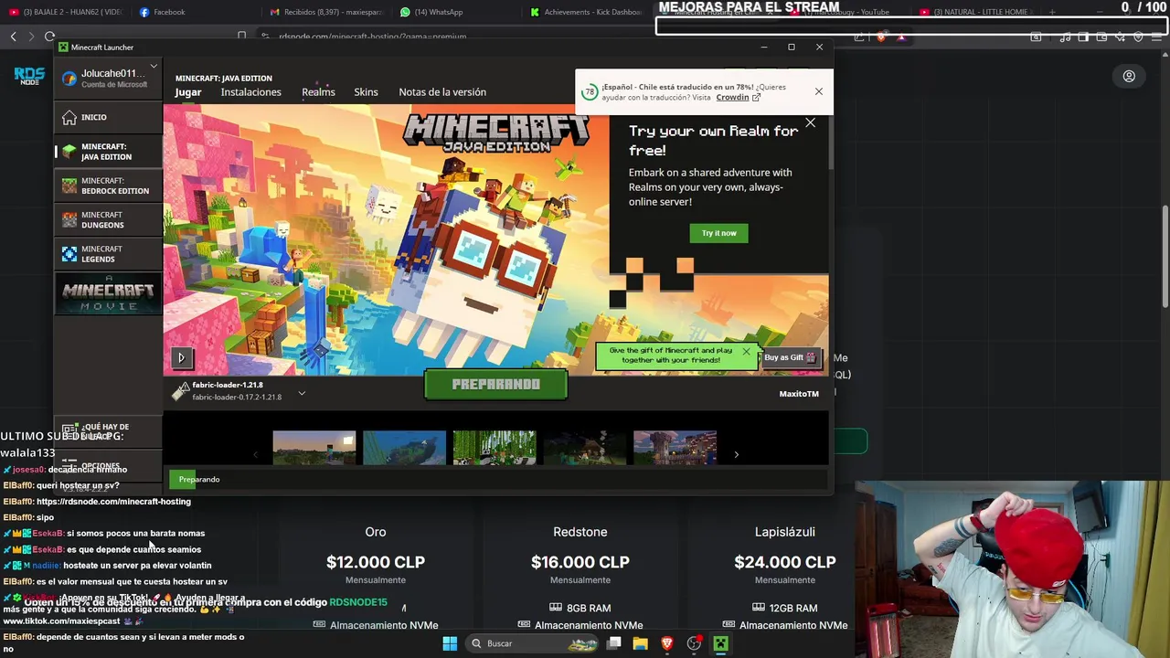Close the Try your own Realm promo

(x=810, y=122)
